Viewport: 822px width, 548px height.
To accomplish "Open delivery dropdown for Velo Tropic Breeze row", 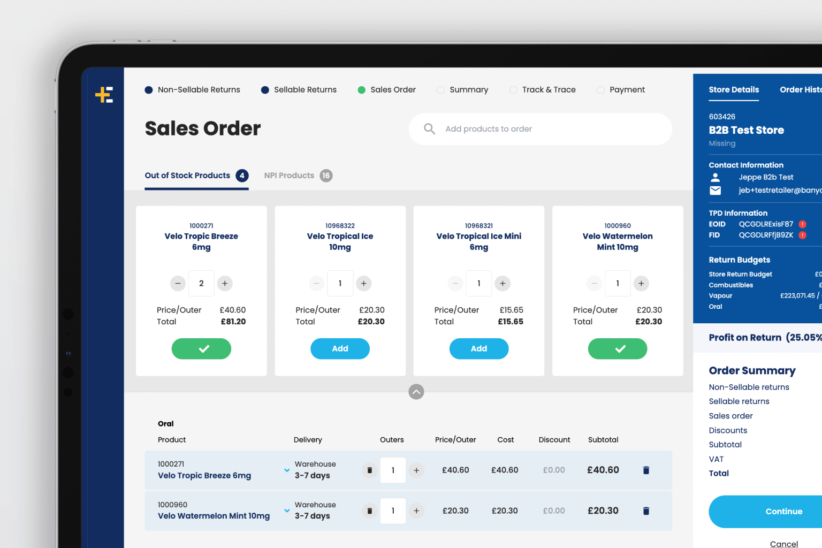I will click(x=287, y=470).
